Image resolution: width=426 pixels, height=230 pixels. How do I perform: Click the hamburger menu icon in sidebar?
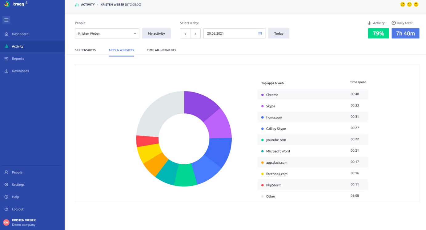pos(6,20)
